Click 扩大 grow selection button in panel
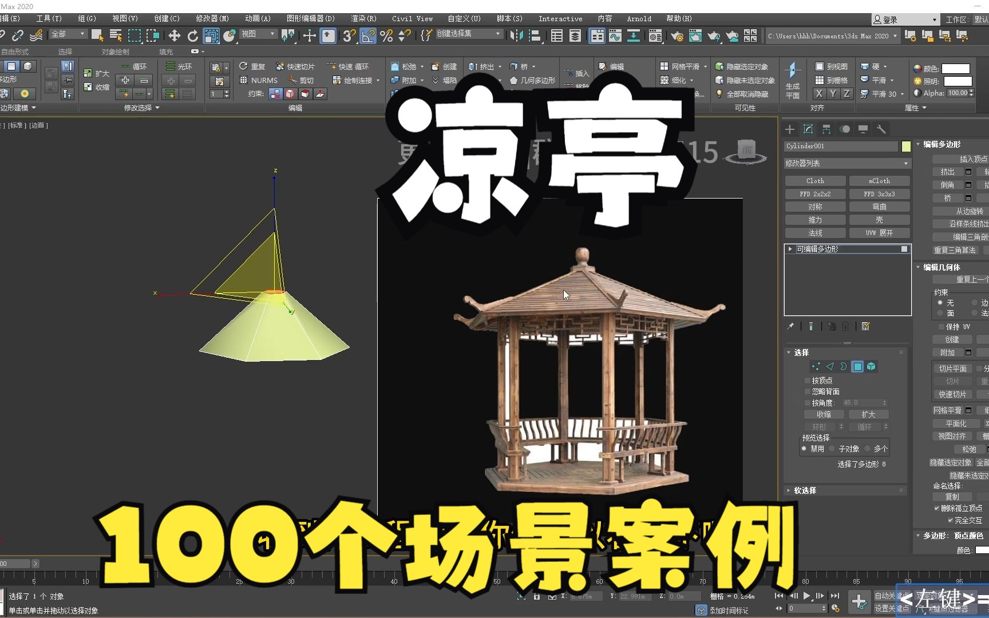Image resolution: width=989 pixels, height=618 pixels. [x=868, y=414]
